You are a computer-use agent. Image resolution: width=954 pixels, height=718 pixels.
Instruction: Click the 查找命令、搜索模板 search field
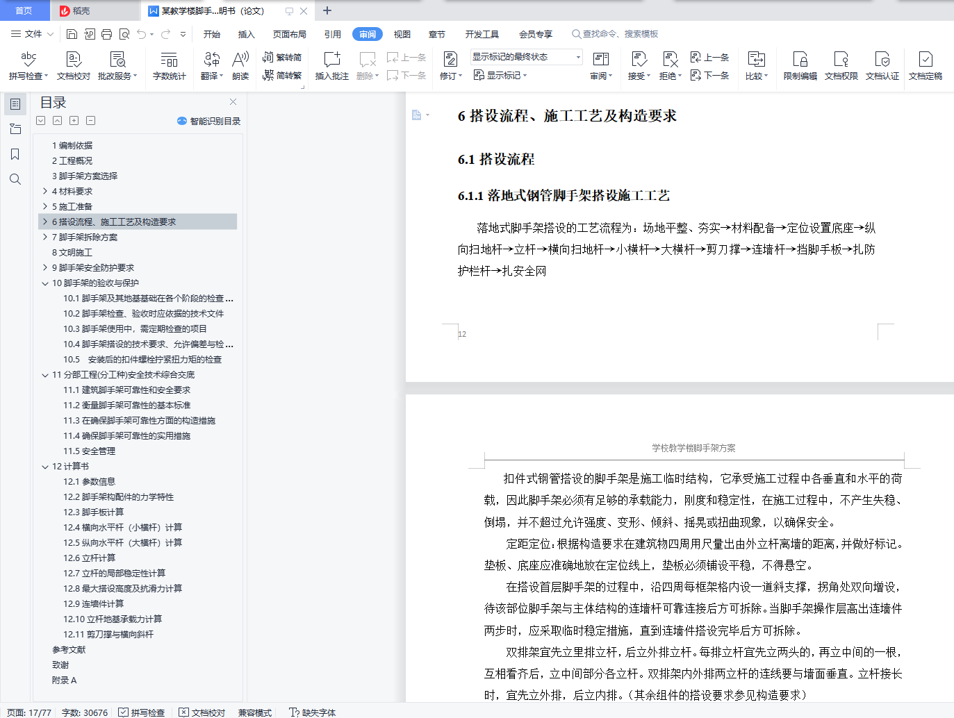[x=615, y=34]
